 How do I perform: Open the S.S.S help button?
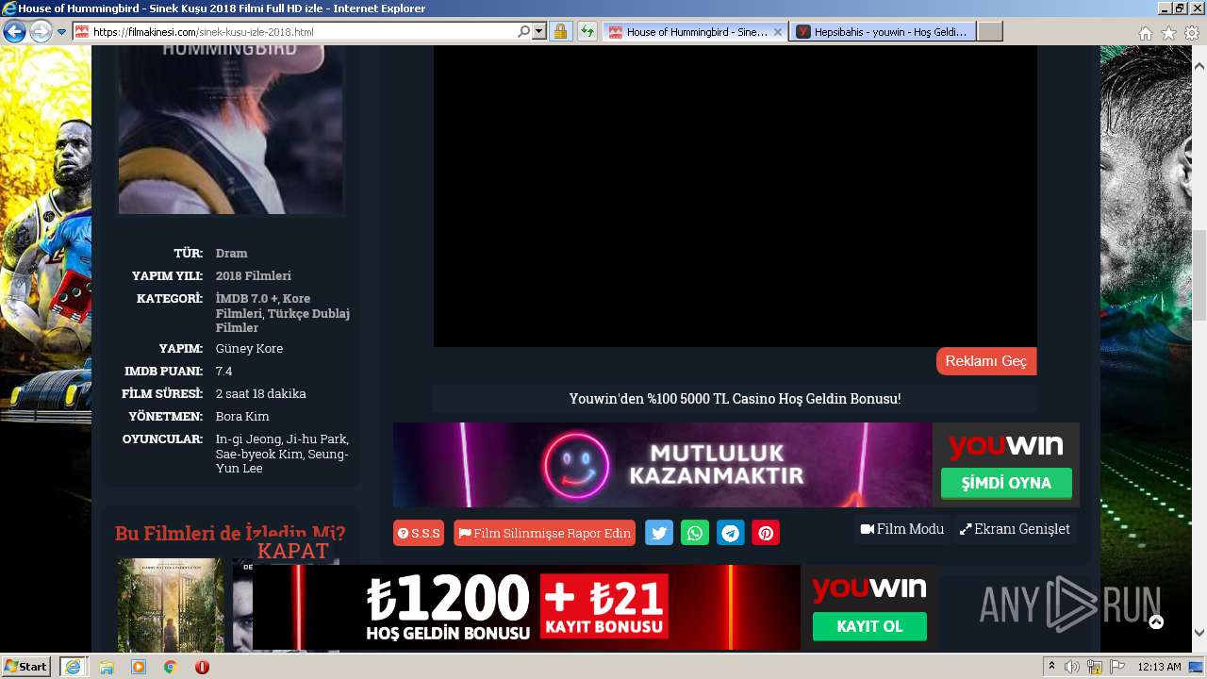point(419,533)
